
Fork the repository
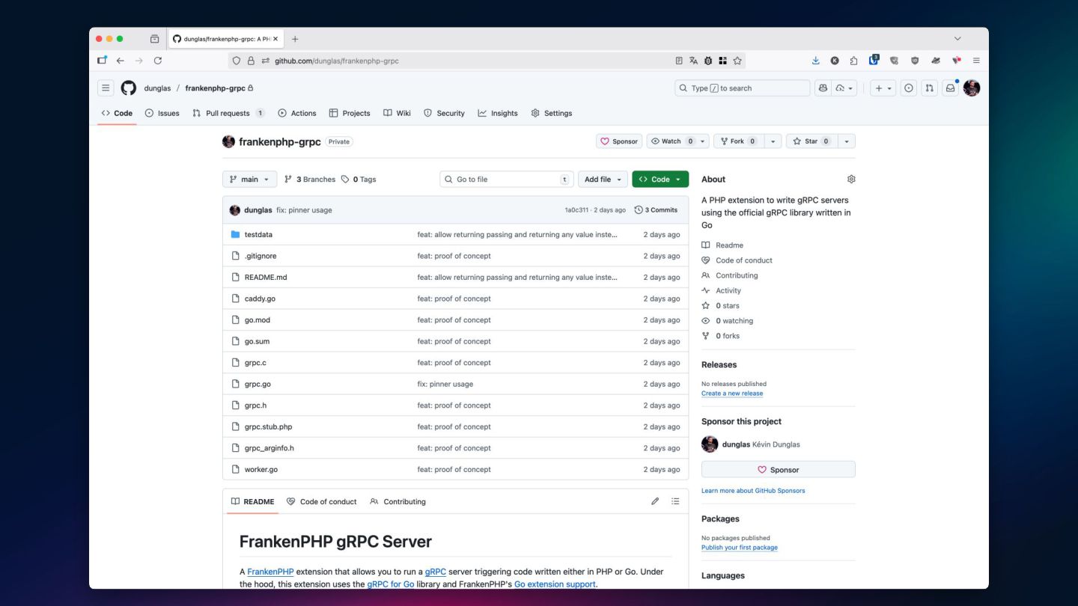click(x=739, y=141)
